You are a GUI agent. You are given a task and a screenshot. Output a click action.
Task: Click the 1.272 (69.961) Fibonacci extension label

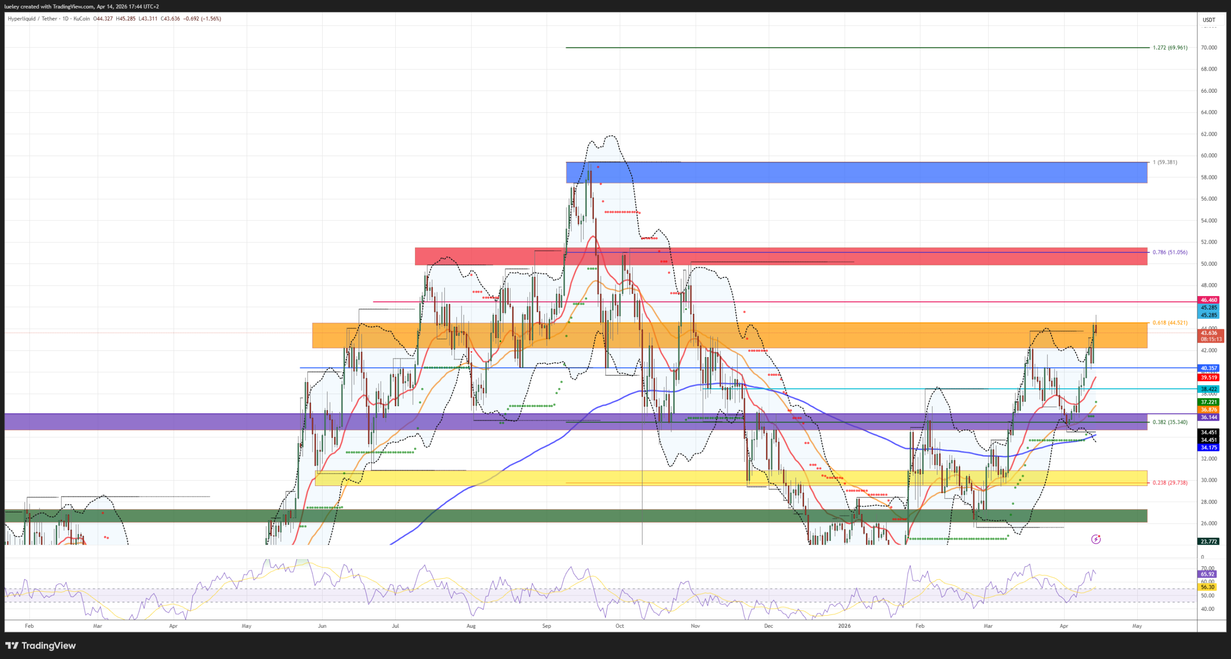[x=1169, y=48]
